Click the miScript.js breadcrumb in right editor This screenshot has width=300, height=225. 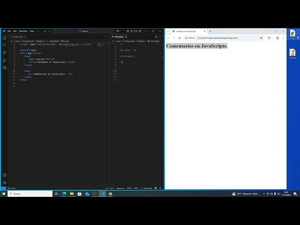154,41
